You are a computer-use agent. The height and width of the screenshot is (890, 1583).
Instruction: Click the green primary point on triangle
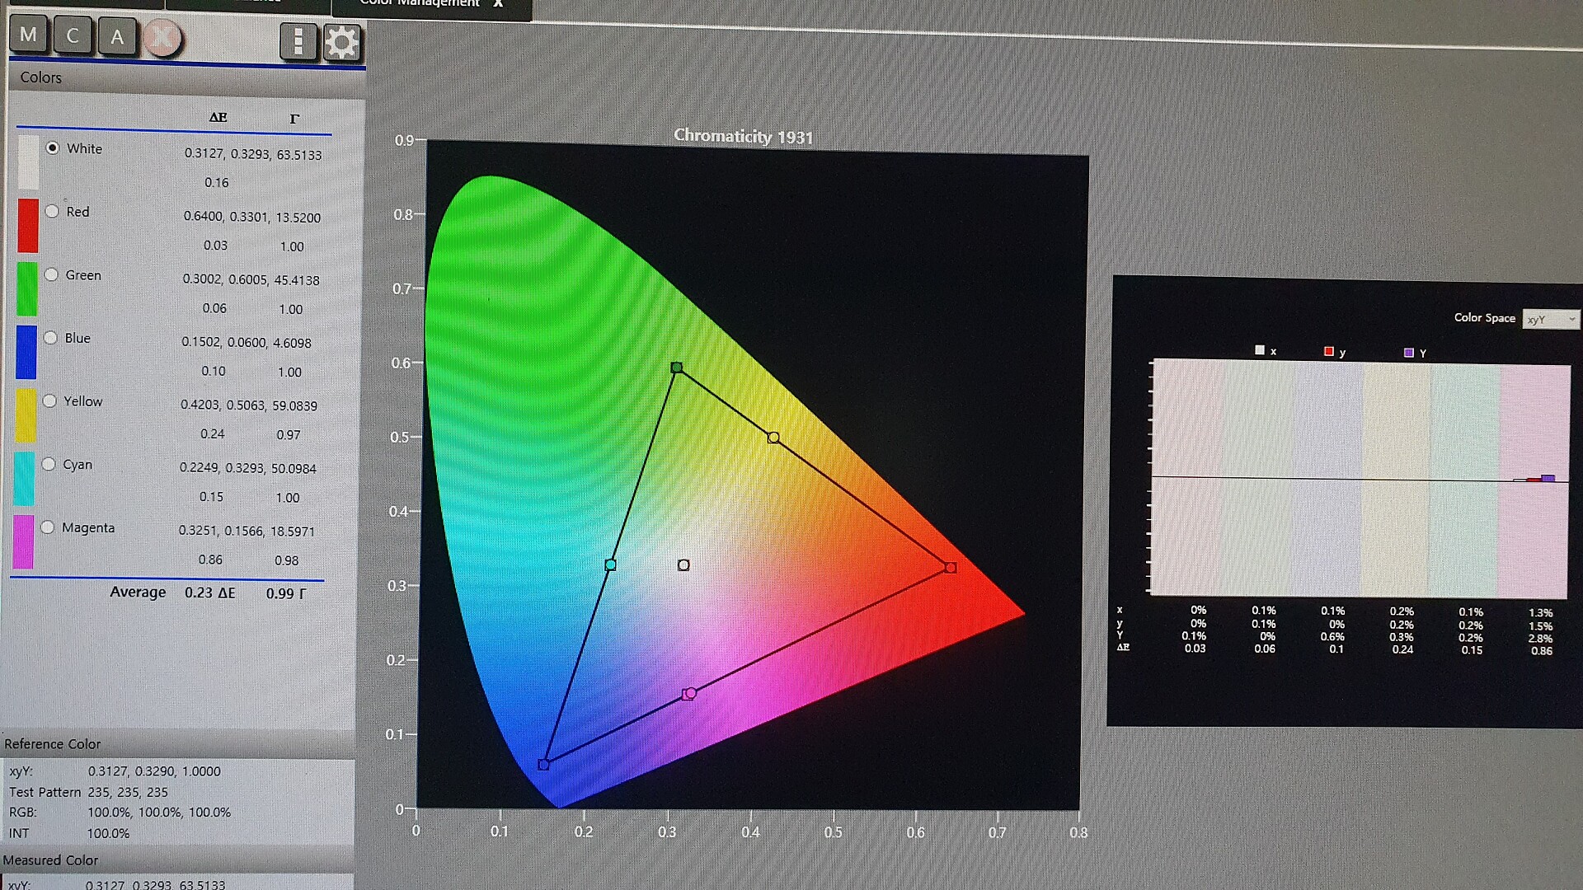677,368
